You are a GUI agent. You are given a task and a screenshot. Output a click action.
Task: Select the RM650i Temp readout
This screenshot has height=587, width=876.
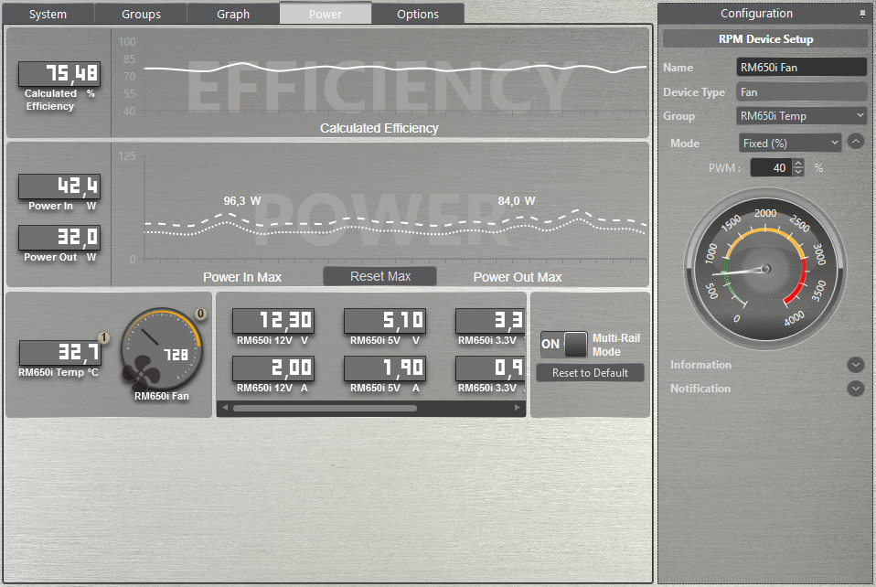61,353
